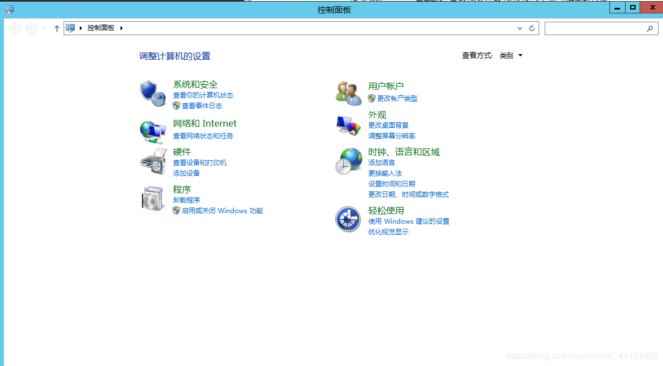This screenshot has width=663, height=366.
Task: Click 设置时间和日期 link
Action: point(392,184)
